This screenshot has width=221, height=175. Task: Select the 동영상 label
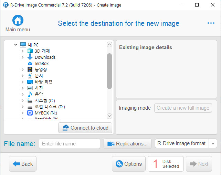coord(41,69)
